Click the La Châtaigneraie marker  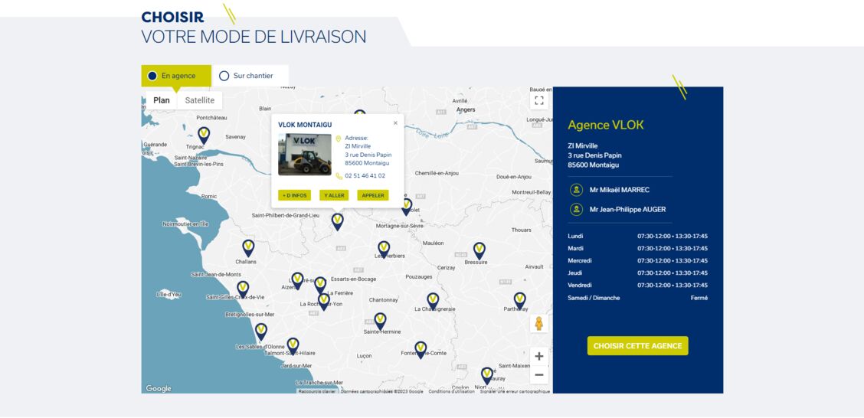tap(433, 301)
